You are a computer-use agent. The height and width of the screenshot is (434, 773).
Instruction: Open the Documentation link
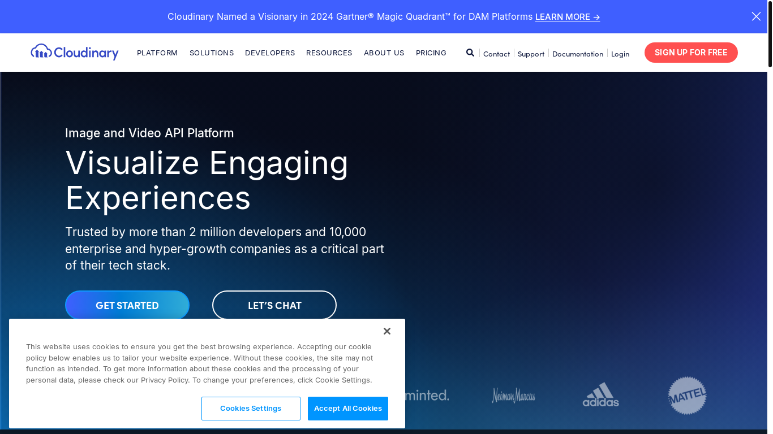[x=578, y=54]
